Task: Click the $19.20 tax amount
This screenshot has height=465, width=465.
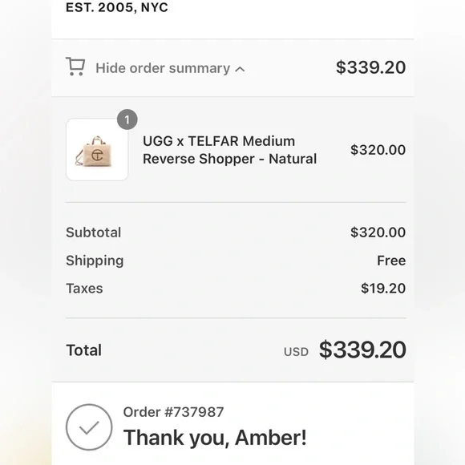Action: [383, 289]
